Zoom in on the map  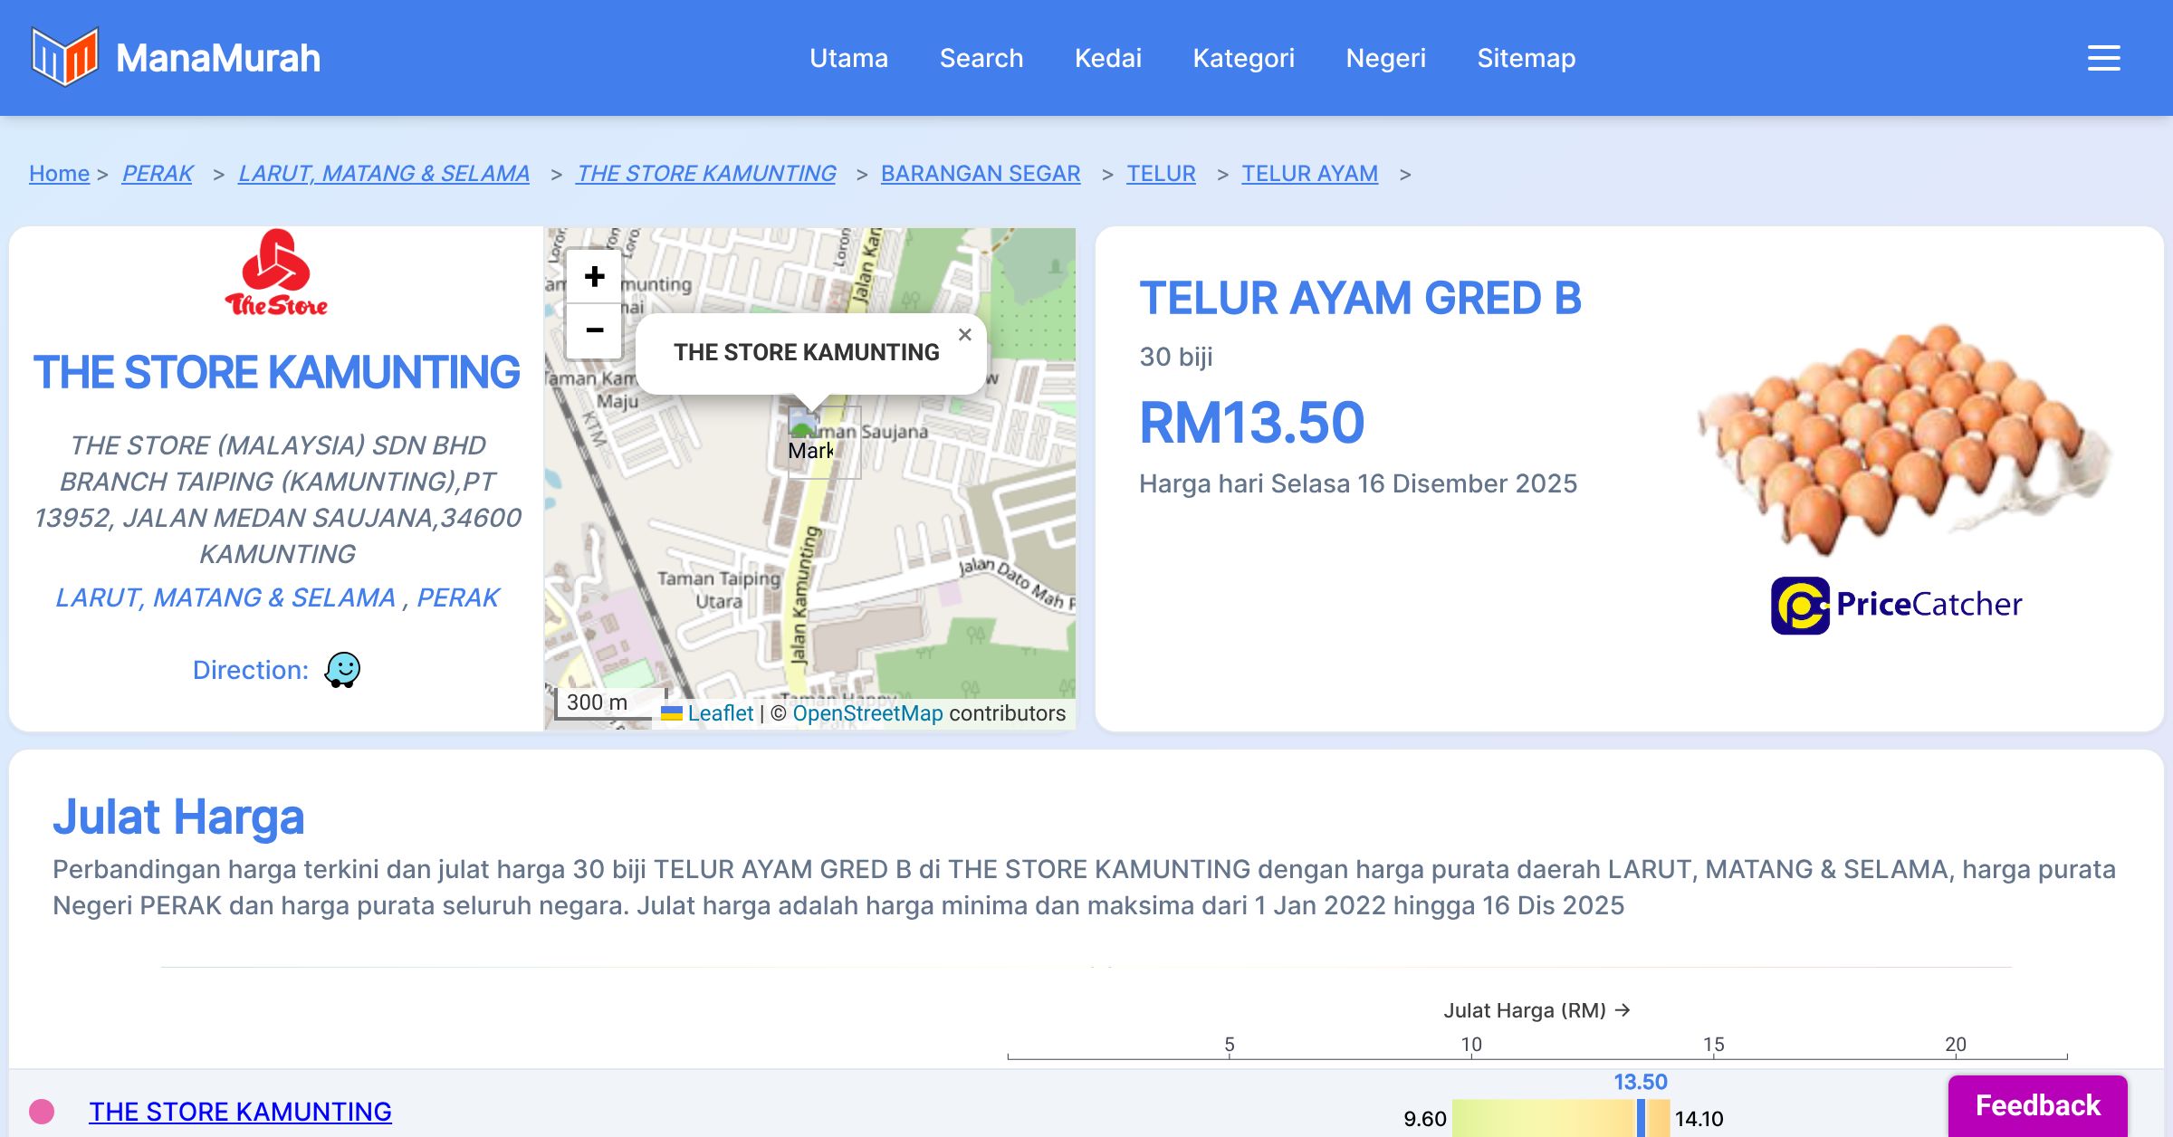(594, 277)
